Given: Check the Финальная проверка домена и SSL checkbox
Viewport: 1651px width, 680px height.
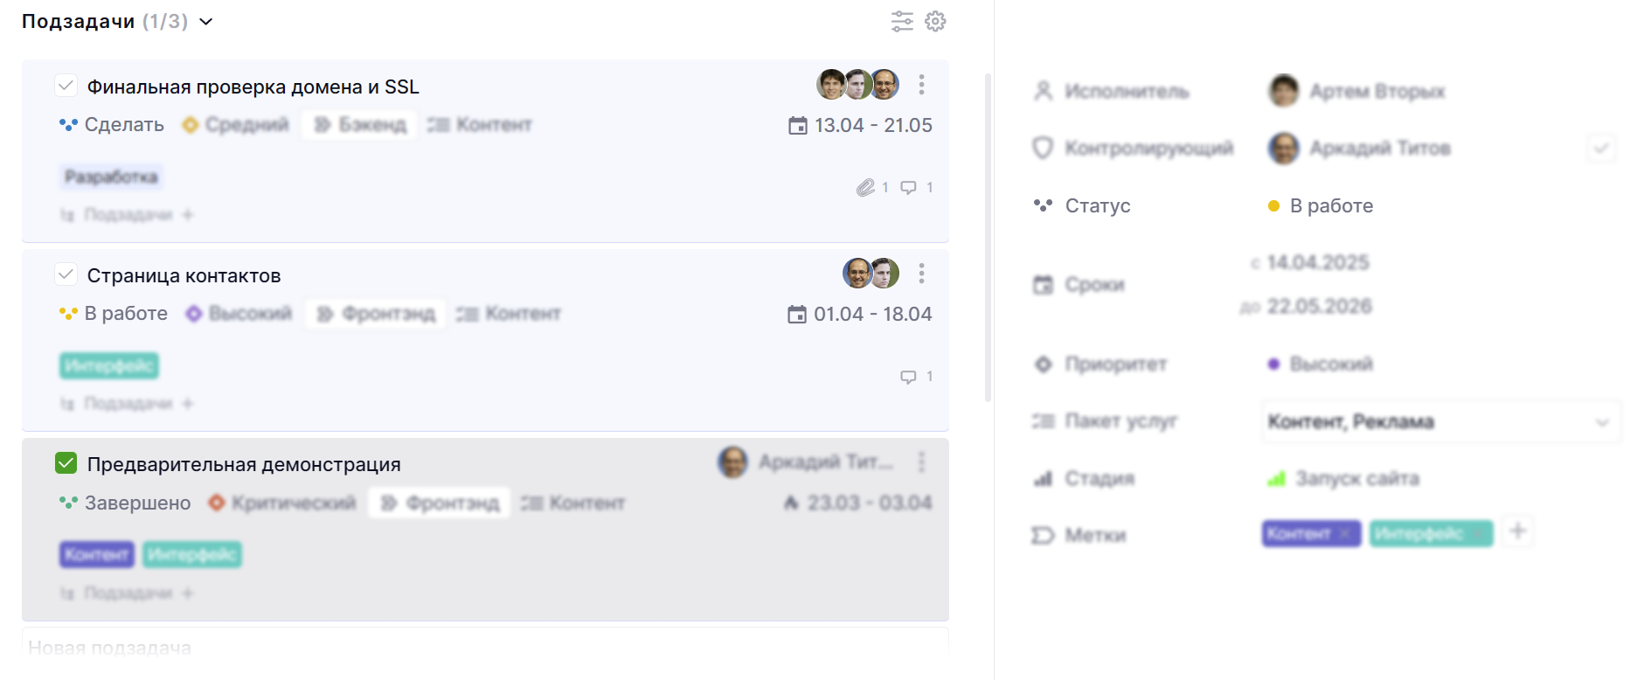Looking at the screenshot, I should coord(66,86).
